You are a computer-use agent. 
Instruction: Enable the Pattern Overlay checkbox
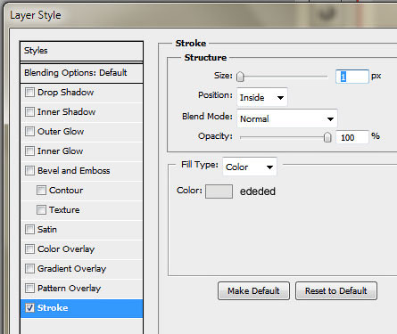pos(29,288)
